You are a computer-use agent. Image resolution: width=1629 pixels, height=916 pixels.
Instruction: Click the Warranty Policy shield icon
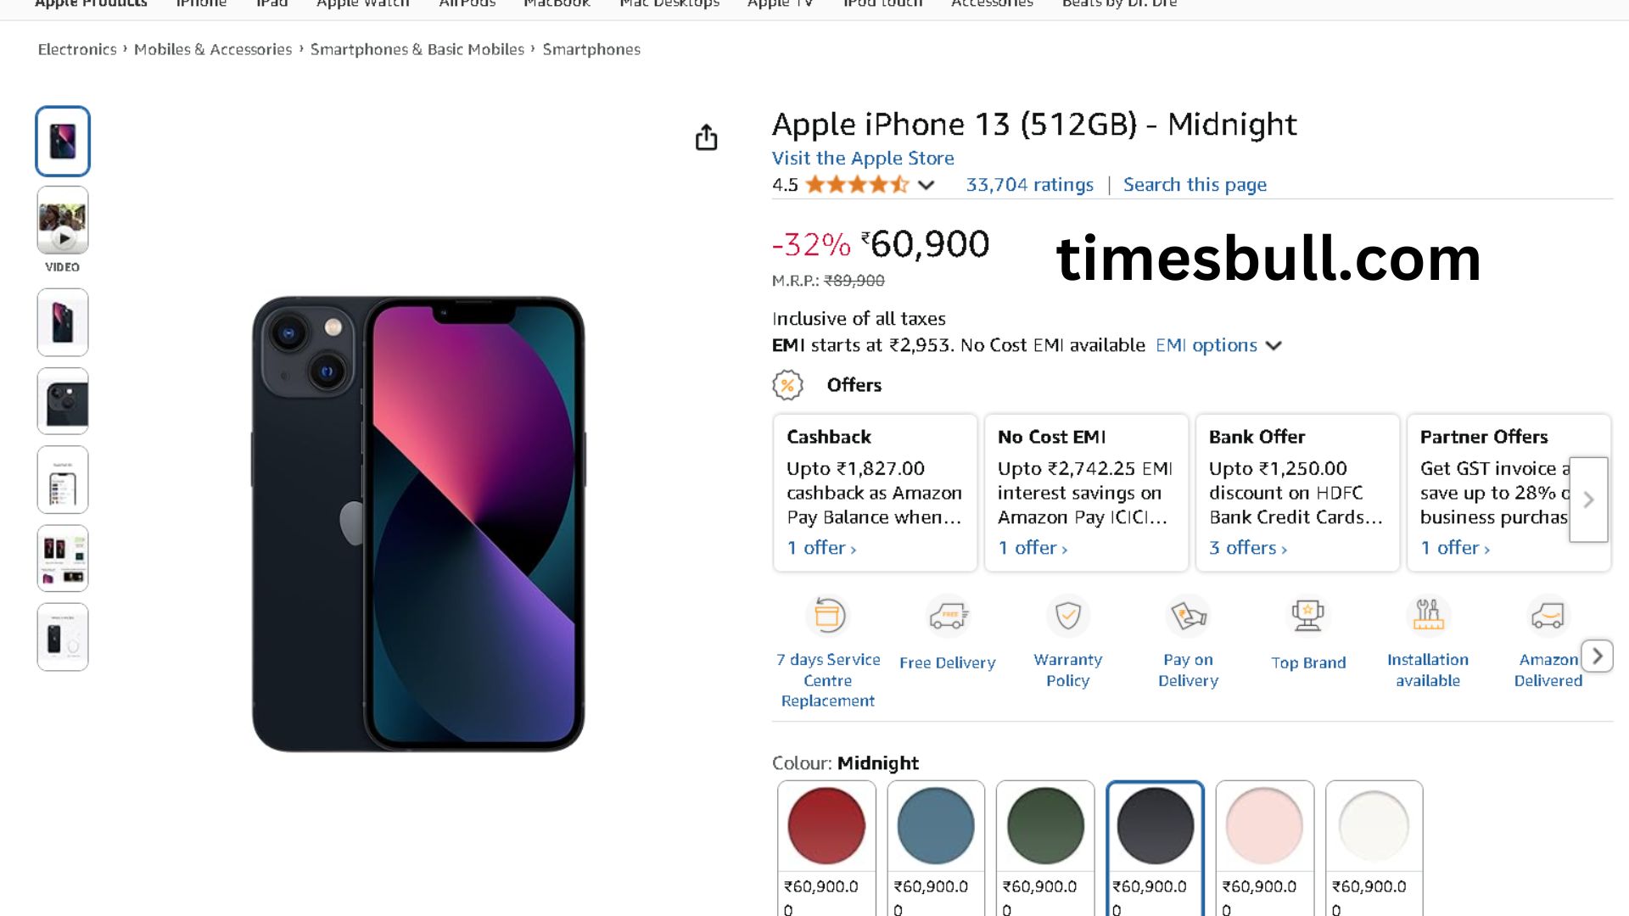pos(1067,616)
